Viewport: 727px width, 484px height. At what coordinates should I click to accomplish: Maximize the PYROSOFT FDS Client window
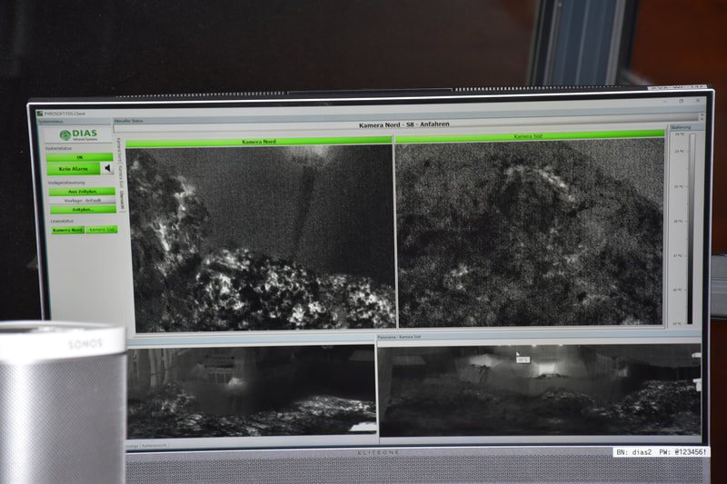point(681,101)
